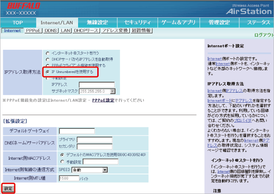Select the IP Unnumberedを使用する radio button

click(47, 72)
